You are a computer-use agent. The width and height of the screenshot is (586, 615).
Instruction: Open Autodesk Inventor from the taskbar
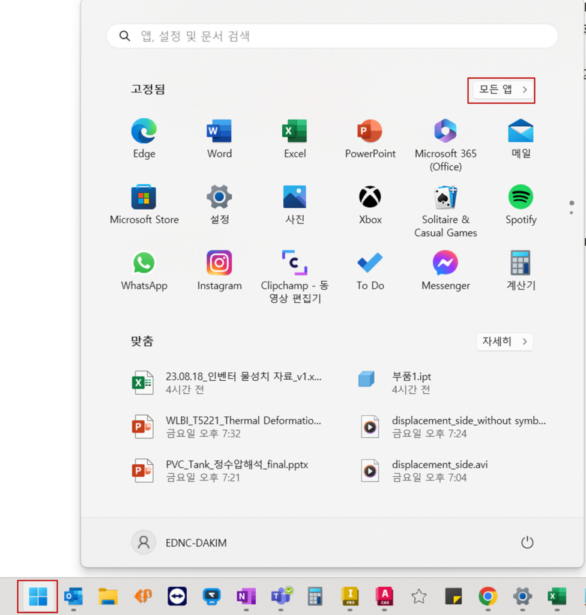[x=350, y=596]
